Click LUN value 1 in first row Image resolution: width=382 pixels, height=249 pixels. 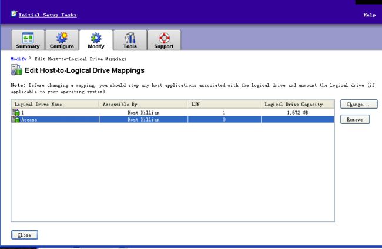point(224,112)
